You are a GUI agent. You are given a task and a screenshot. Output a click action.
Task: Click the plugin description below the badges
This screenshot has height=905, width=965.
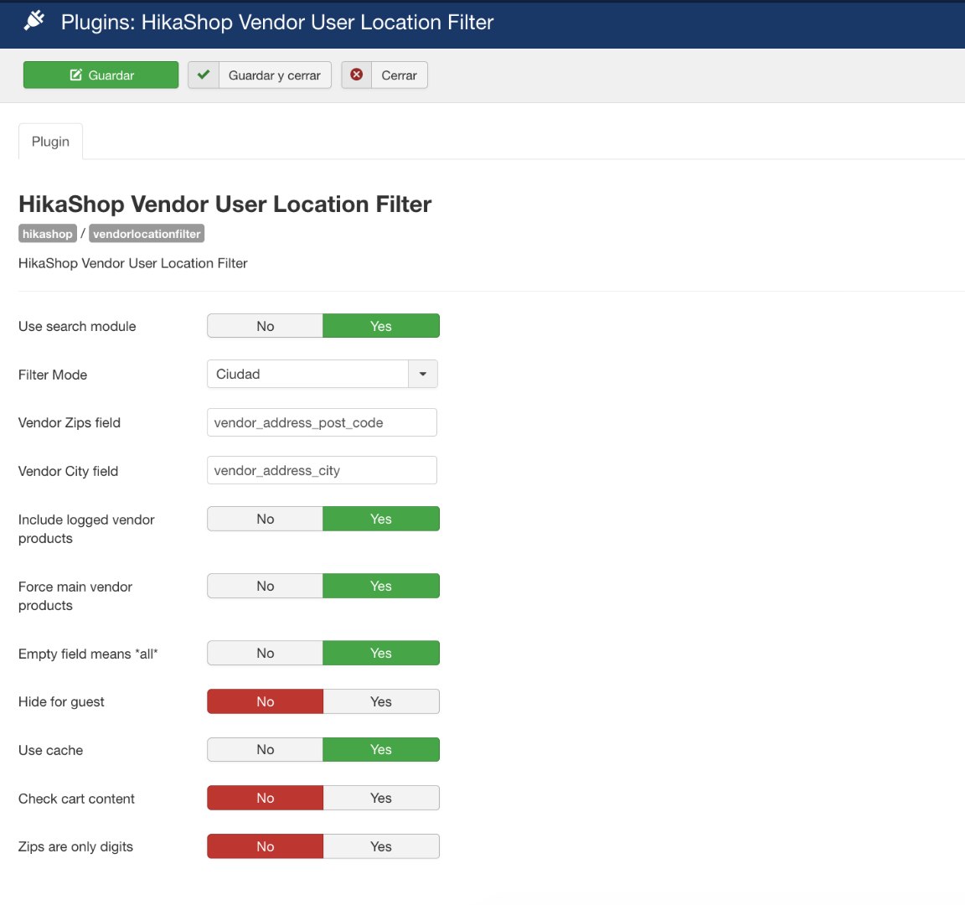coord(133,263)
